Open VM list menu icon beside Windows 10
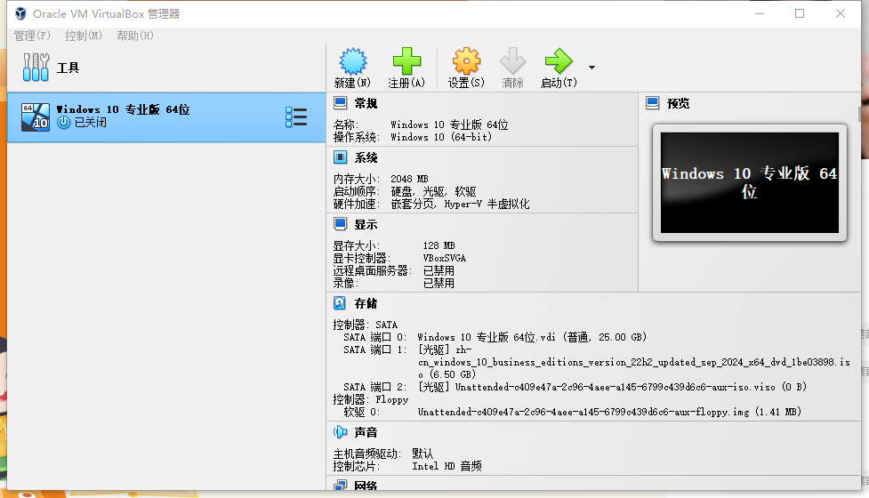Screen dimensions: 869x498 pyautogui.click(x=295, y=117)
